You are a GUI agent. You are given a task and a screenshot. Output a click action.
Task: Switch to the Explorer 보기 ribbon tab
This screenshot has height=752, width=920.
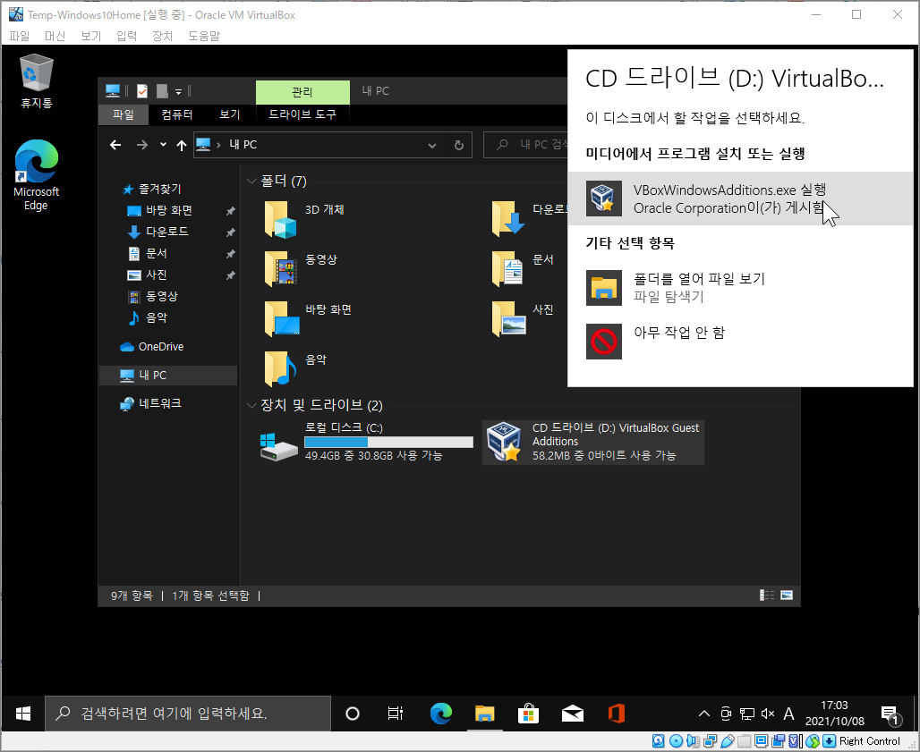[x=229, y=114]
